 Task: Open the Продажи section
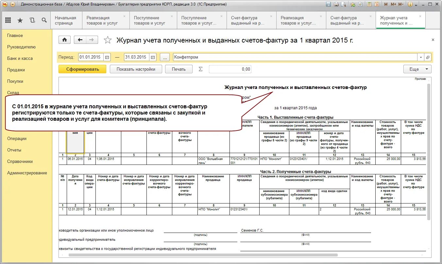click(x=16, y=70)
